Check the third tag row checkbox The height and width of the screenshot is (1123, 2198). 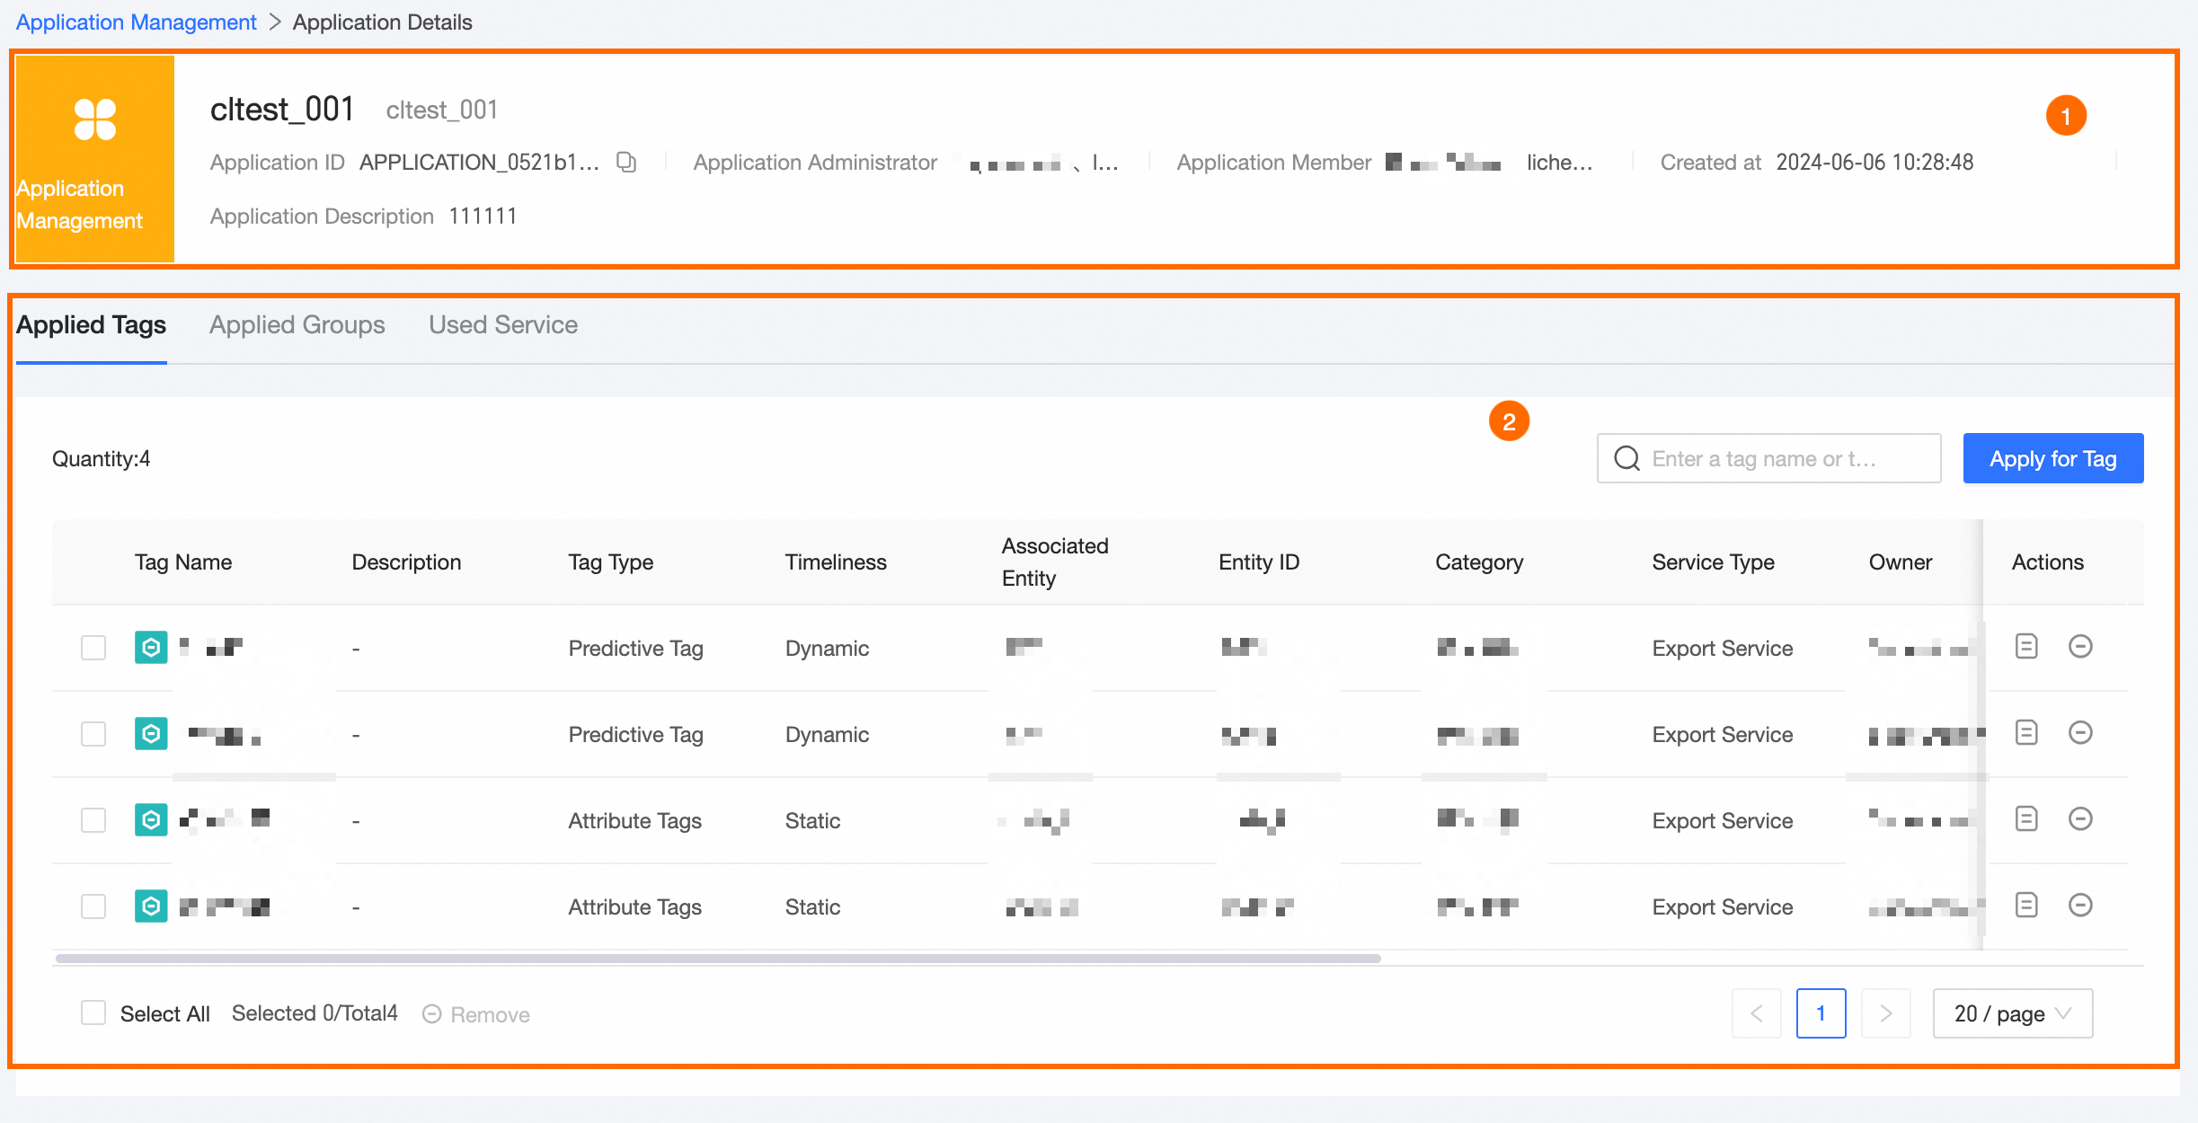coord(93,820)
